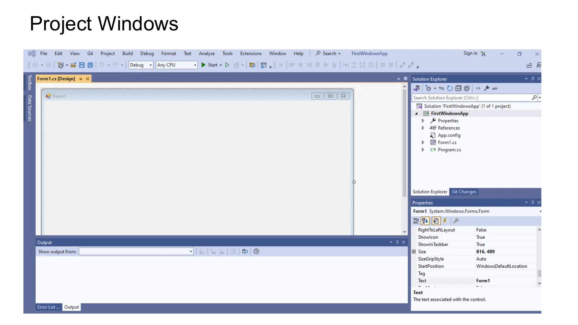The image size is (578, 325).
Task: Click Form1 right-edge resize handle
Action: pyautogui.click(x=354, y=182)
